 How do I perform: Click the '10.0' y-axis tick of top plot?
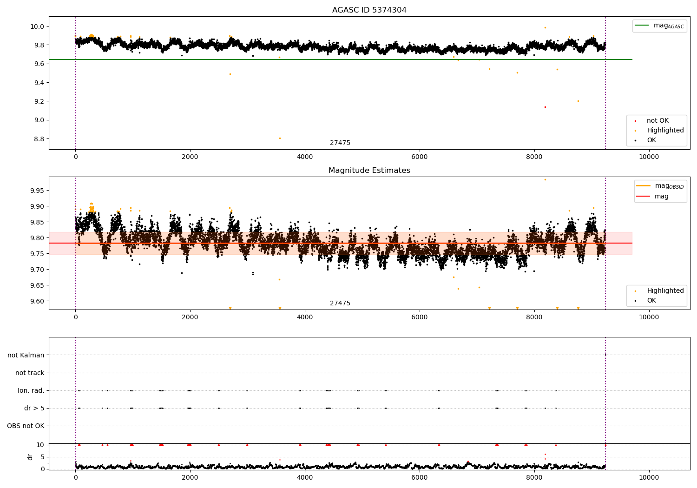(x=37, y=26)
